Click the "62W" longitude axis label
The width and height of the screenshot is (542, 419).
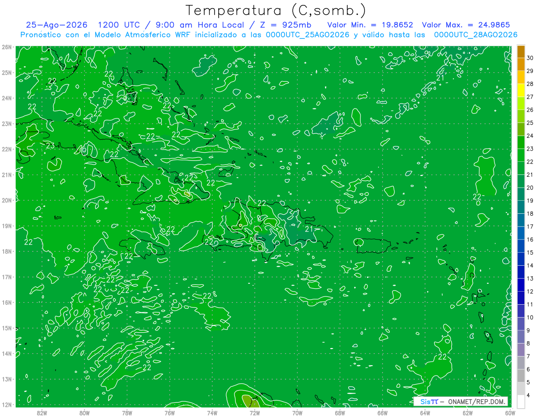pyautogui.click(x=467, y=413)
